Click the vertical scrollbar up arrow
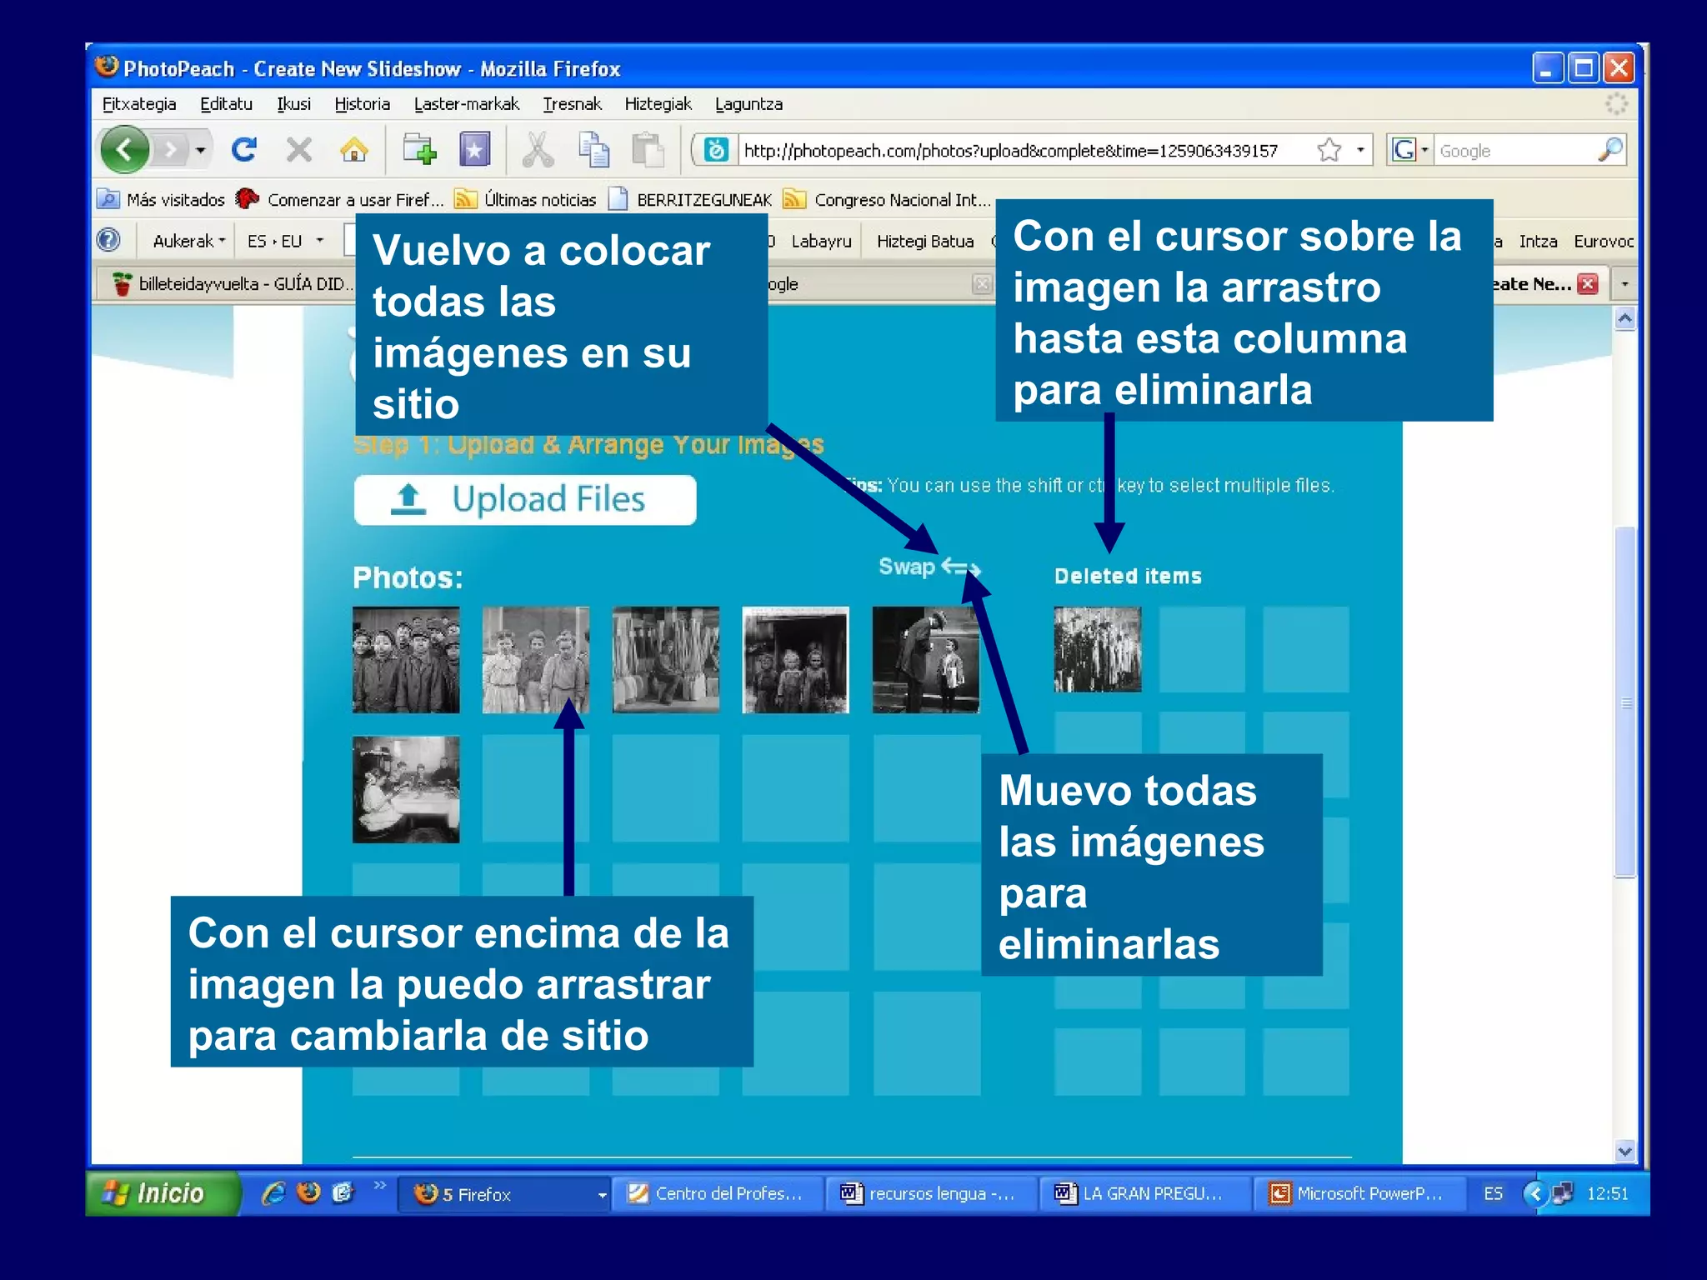The height and width of the screenshot is (1280, 1707). coord(1624,319)
